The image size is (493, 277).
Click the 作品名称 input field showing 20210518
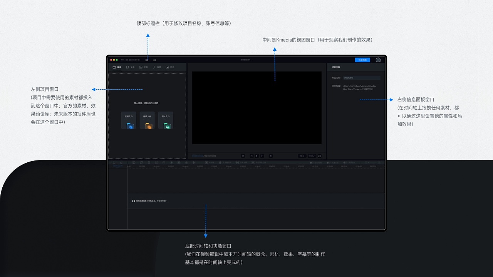click(x=361, y=77)
